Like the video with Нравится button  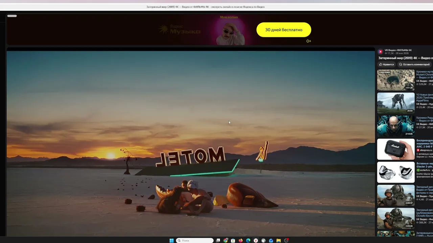pos(386,64)
